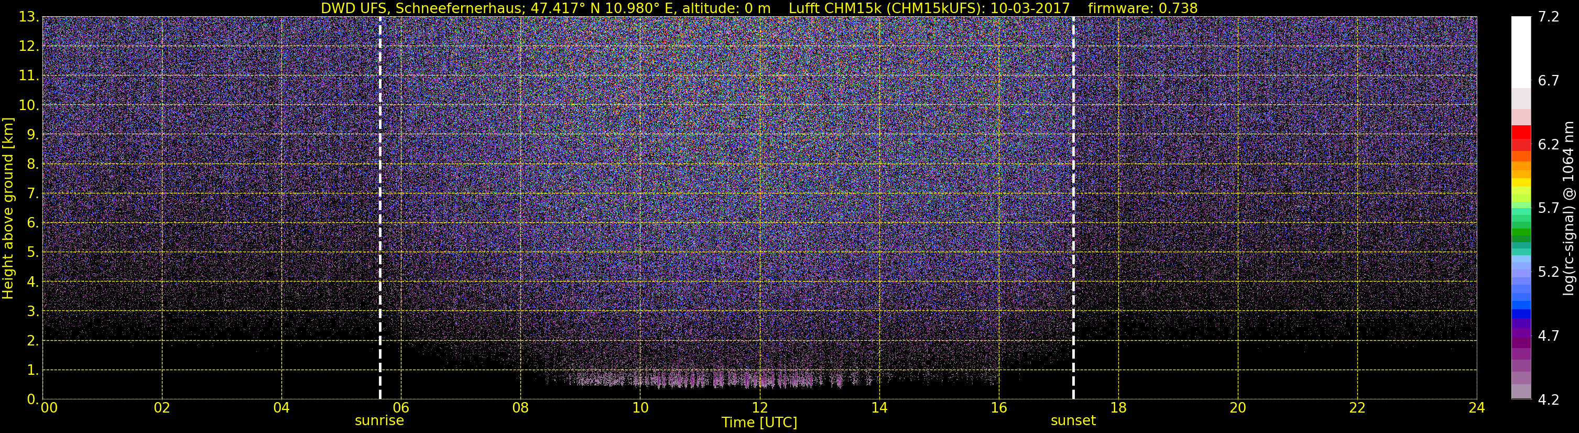Click the time axis tick label 14
Viewport: 1579px width, 433px height.
click(x=879, y=408)
